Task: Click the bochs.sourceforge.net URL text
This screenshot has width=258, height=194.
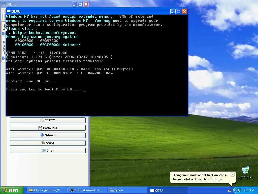Action: pos(45,33)
